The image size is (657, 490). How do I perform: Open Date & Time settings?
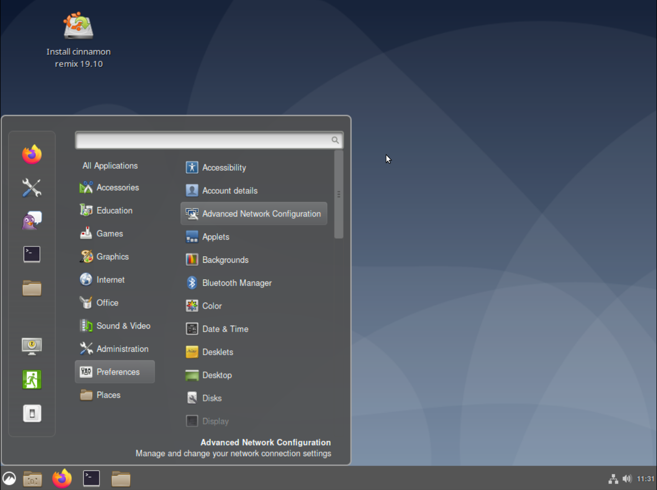pyautogui.click(x=254, y=329)
